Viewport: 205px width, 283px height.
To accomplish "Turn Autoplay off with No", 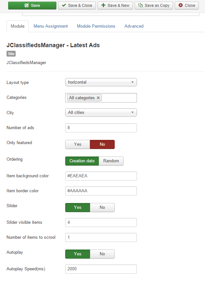I will (102, 254).
